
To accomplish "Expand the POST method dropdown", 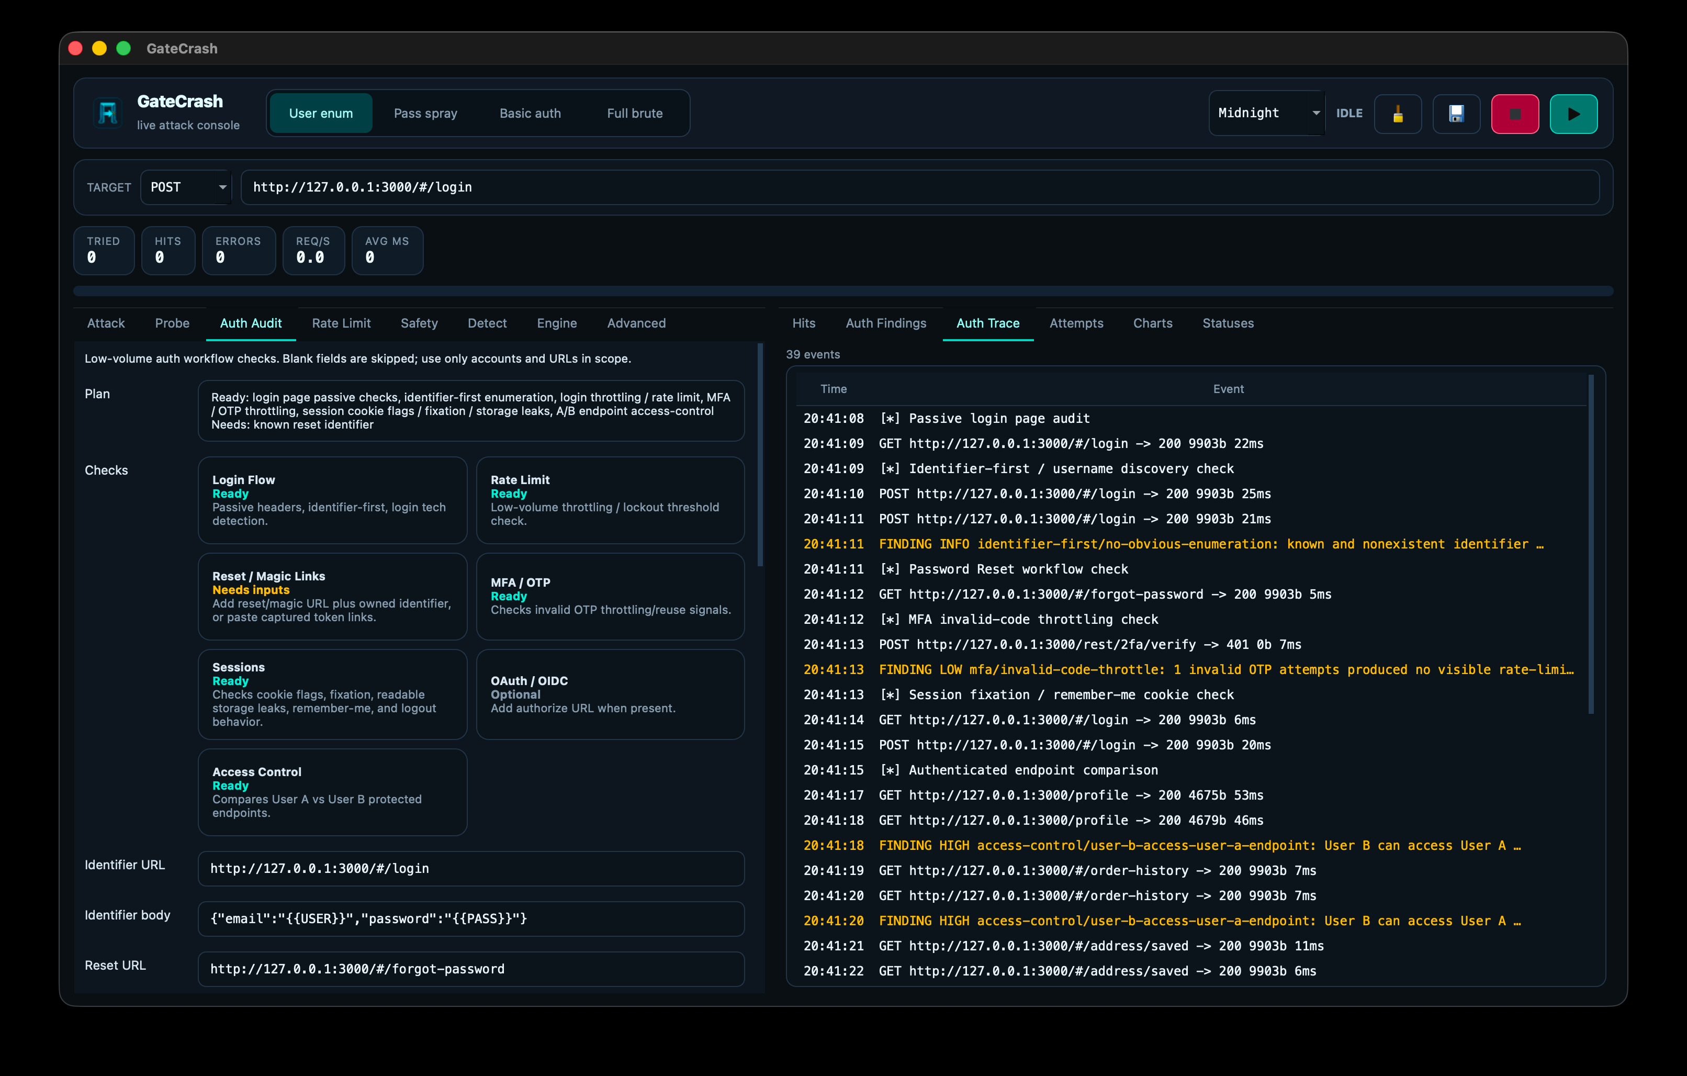I will click(x=186, y=187).
